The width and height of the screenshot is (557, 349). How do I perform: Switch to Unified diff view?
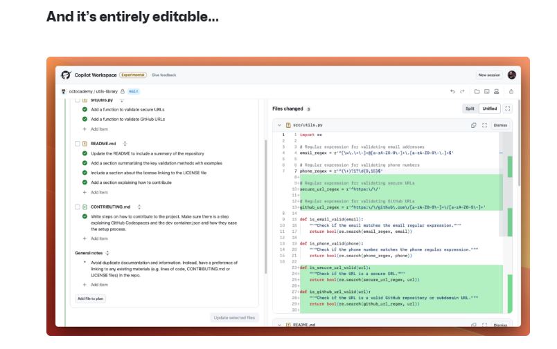[490, 109]
